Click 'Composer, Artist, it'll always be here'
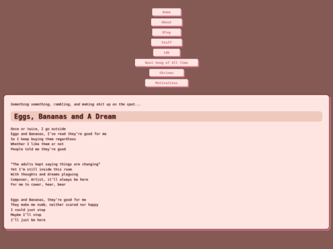The image size is (333, 249). click(x=49, y=180)
